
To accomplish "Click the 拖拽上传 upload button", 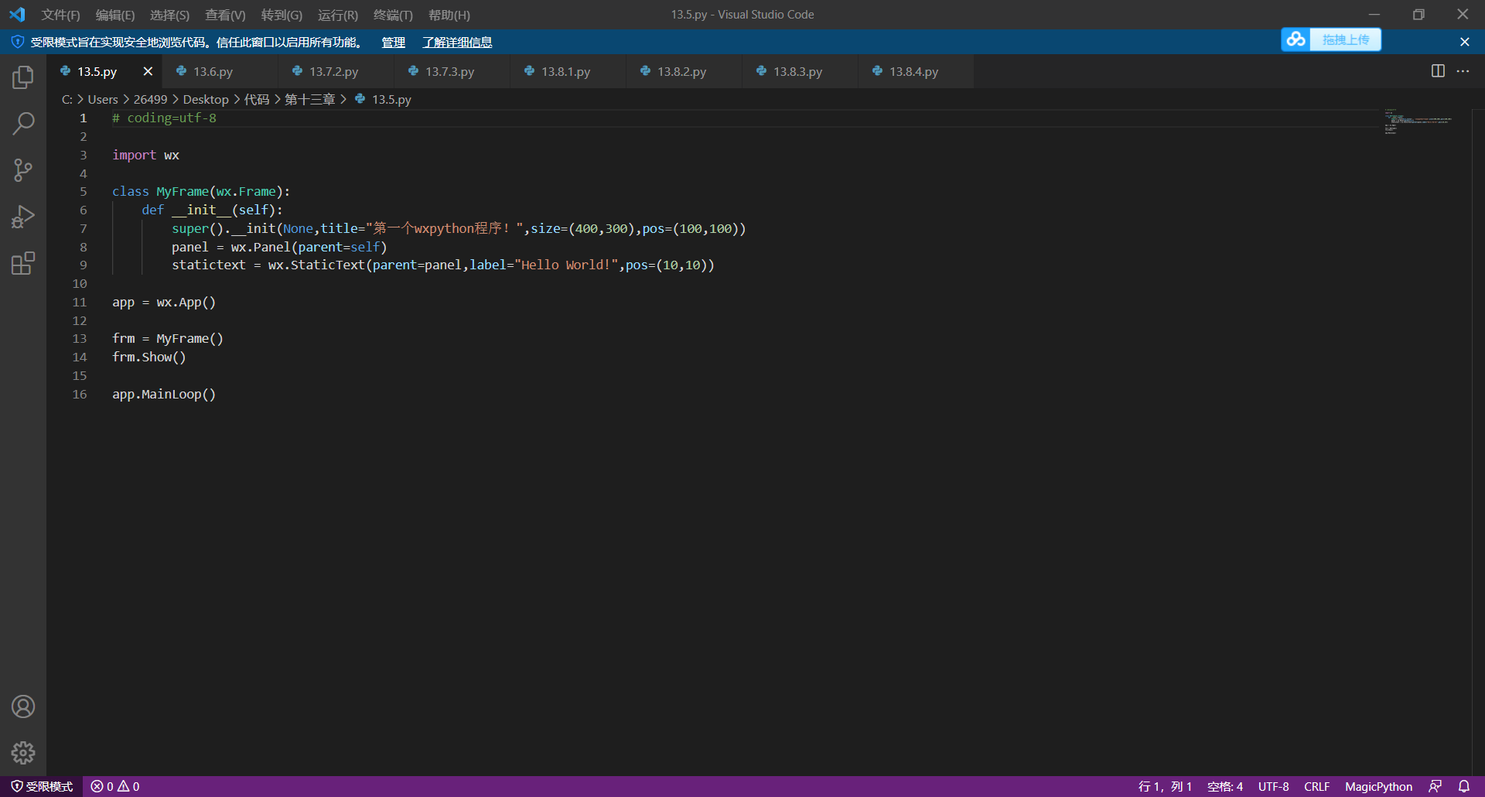I will coord(1345,39).
